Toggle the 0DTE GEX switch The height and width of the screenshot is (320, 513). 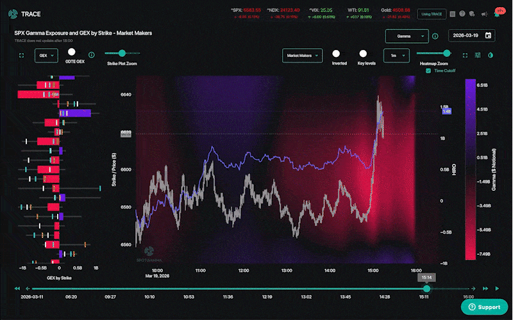point(72,52)
